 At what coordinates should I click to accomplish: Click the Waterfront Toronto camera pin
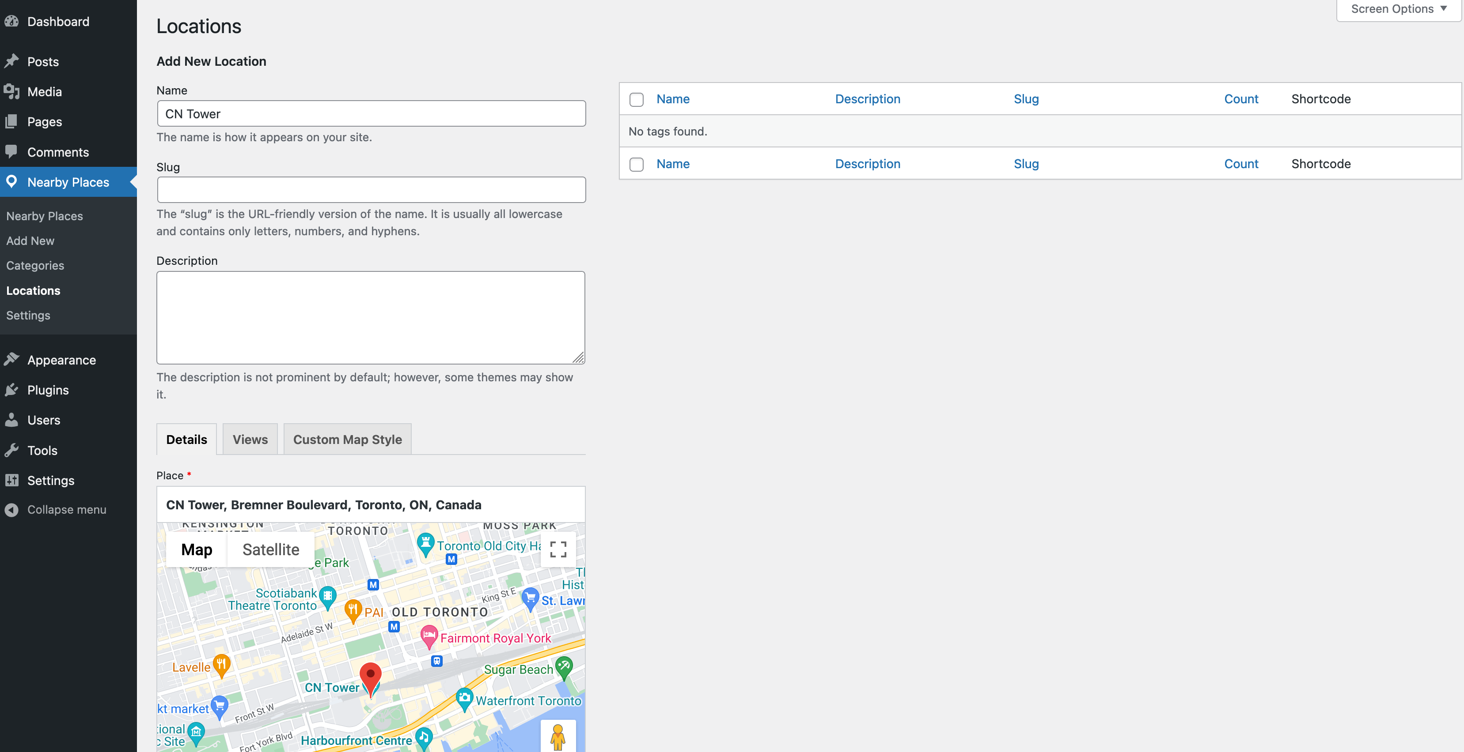tap(464, 700)
